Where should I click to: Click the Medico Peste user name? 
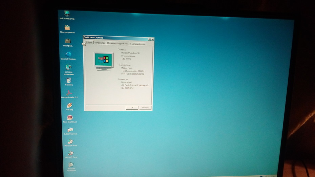coord(127,68)
